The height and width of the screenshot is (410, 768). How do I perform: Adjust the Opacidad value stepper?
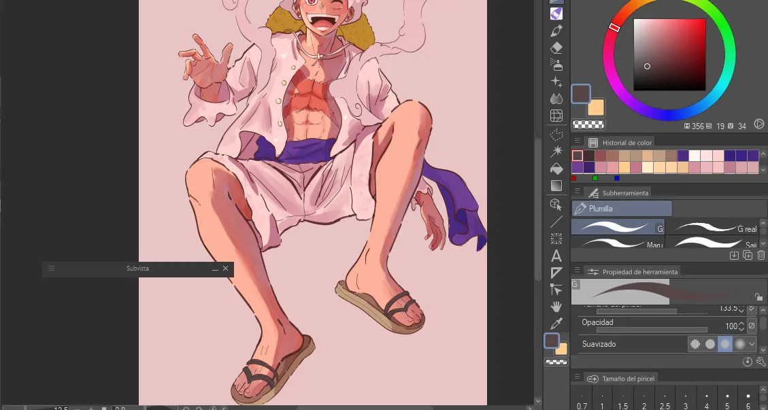pyautogui.click(x=741, y=326)
